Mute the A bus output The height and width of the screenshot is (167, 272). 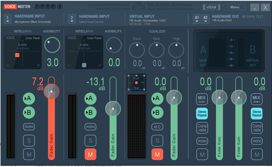coord(202,154)
